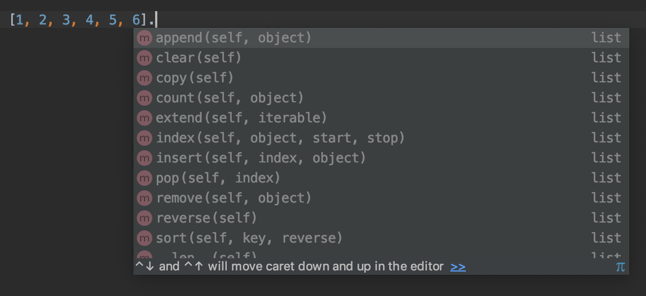Click the method icon beside insert
Screen dimensions: 646x296
pyautogui.click(x=145, y=158)
